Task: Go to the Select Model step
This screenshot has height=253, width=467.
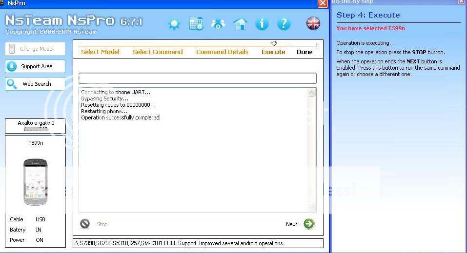Action: point(100,52)
